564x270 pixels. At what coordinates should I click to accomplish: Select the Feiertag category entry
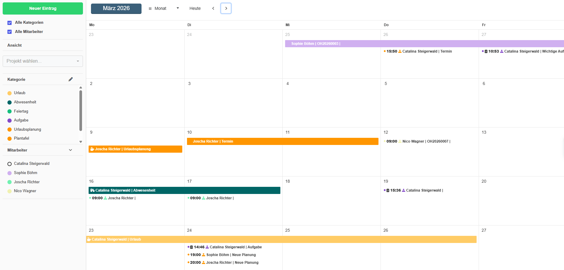pyautogui.click(x=21, y=111)
